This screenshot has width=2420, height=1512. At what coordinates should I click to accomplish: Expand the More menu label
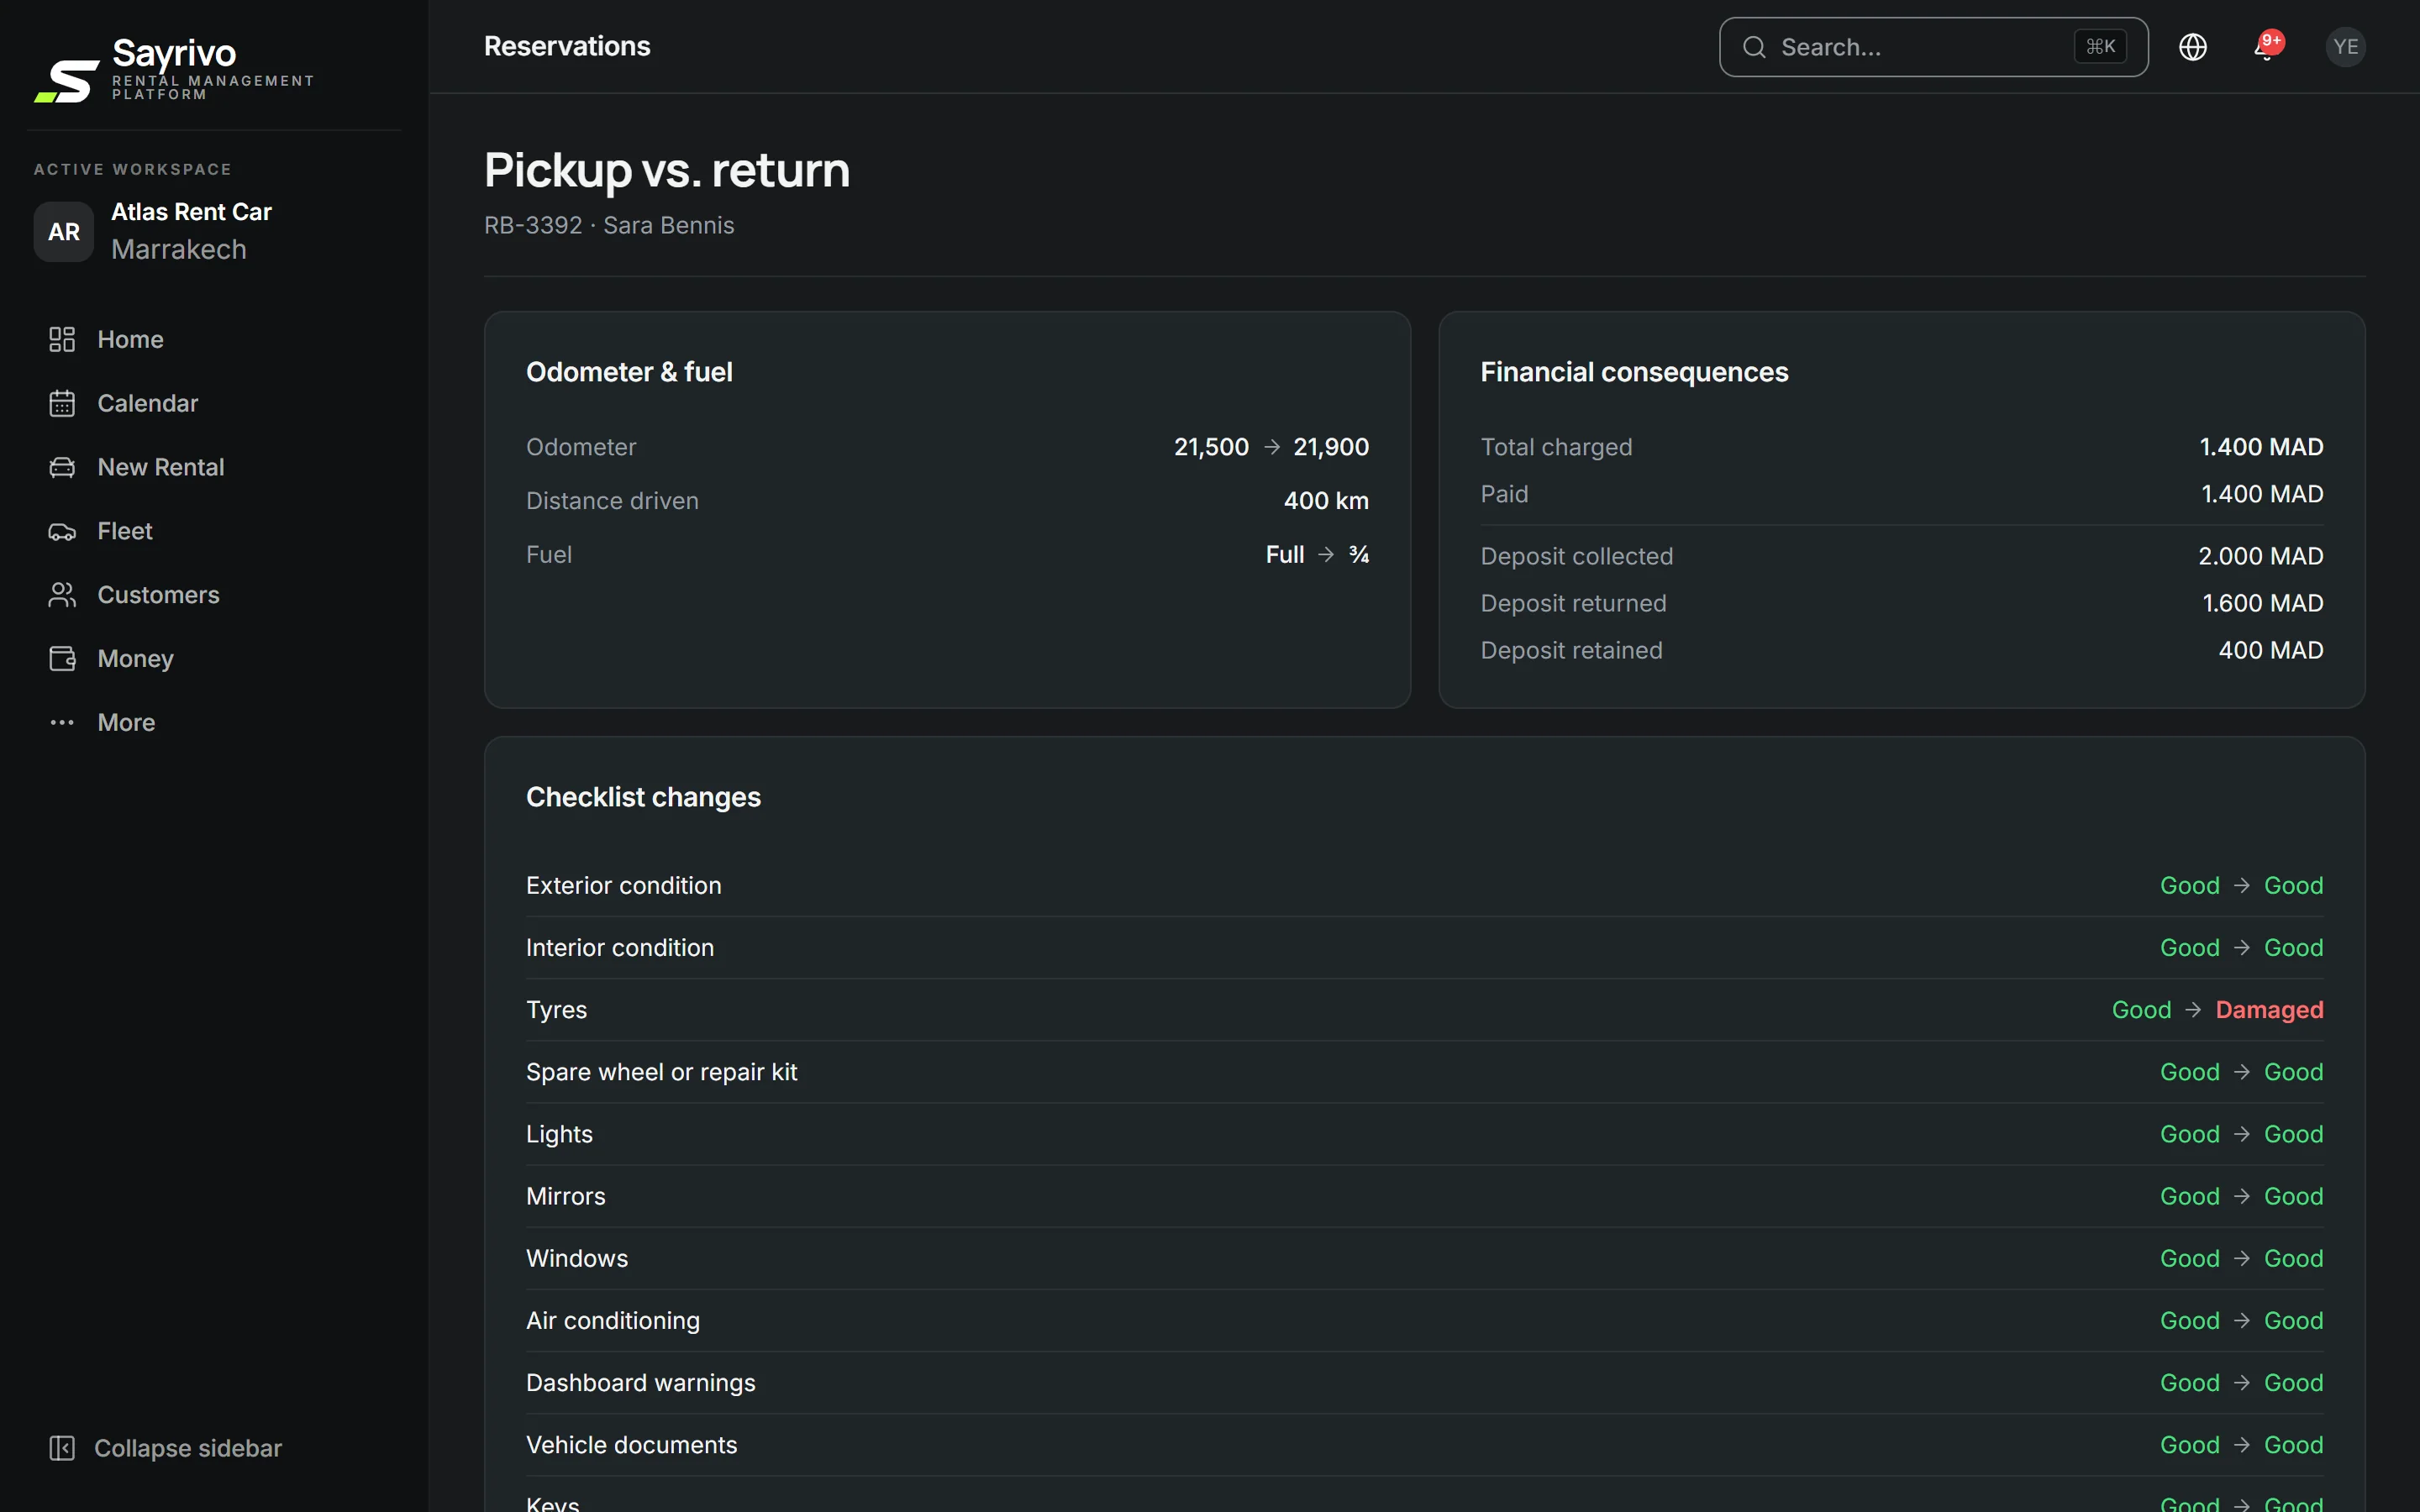(126, 722)
